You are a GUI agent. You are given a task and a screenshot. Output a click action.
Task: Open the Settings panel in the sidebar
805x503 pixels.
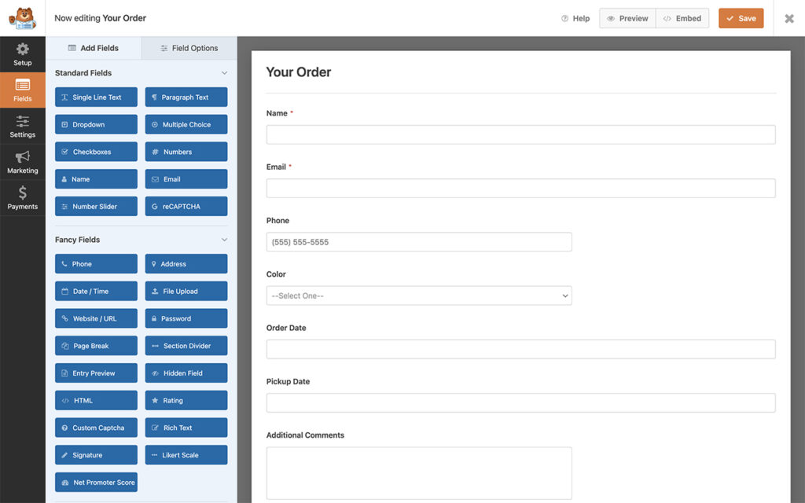(x=22, y=126)
